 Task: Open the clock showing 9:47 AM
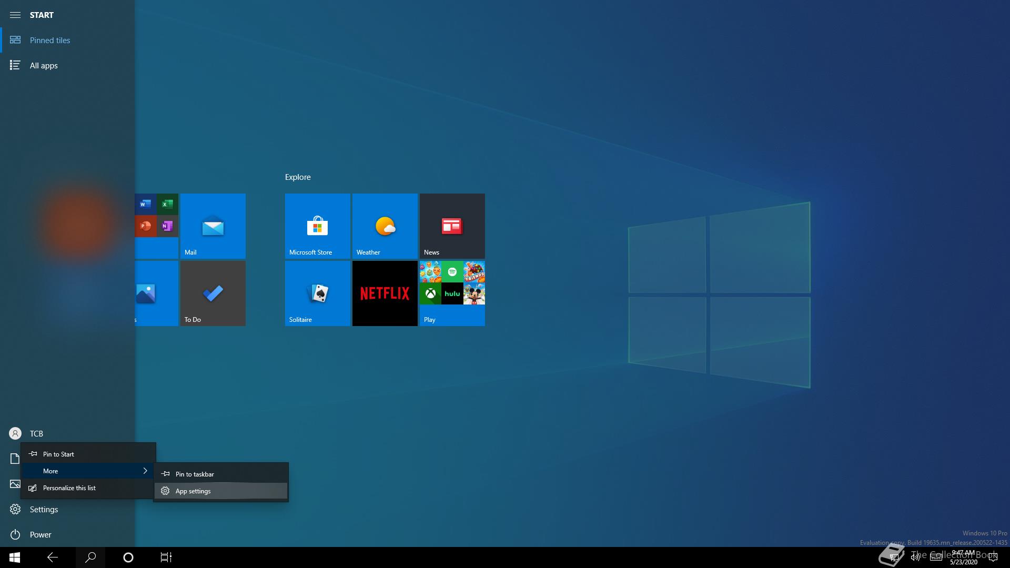(x=964, y=557)
